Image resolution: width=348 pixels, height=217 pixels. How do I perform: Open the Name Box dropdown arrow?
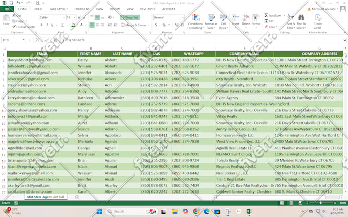(24, 40)
